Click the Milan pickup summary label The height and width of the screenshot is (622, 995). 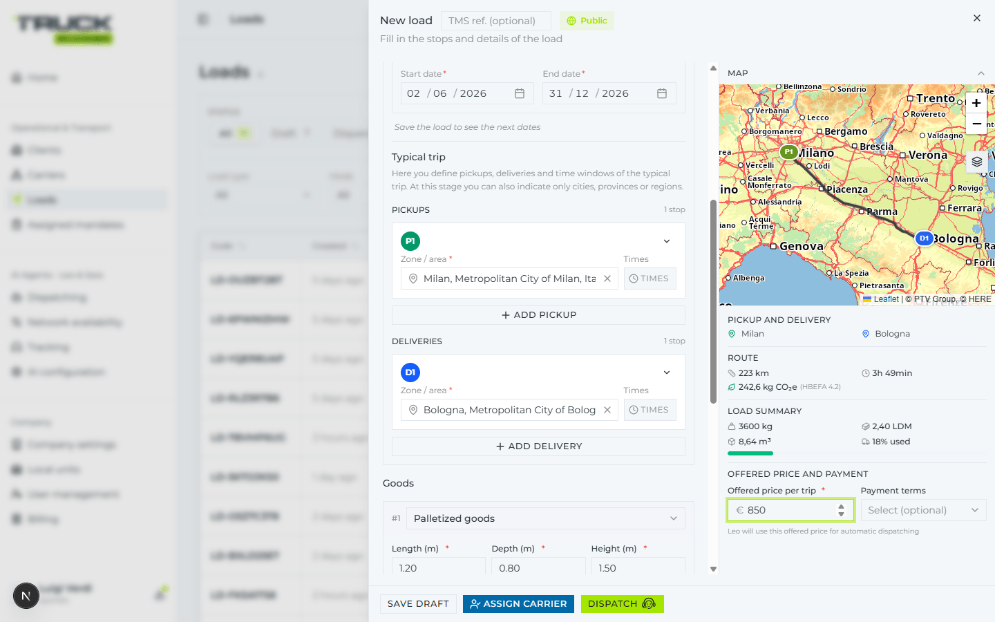[752, 334]
